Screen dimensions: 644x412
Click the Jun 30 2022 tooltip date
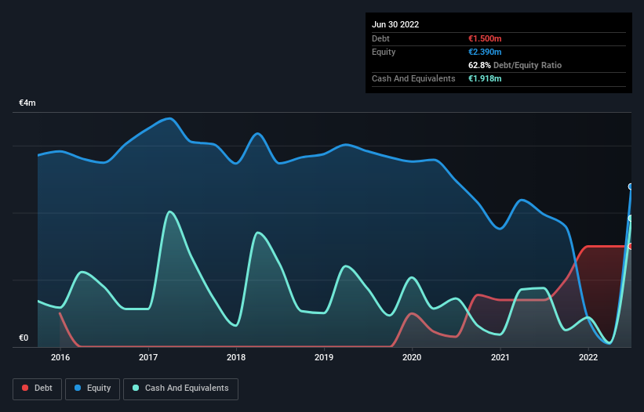coord(395,24)
